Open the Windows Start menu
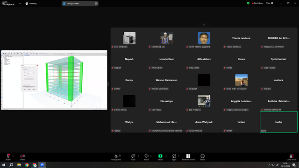Image resolution: width=299 pixels, height=168 pixels. (4, 165)
